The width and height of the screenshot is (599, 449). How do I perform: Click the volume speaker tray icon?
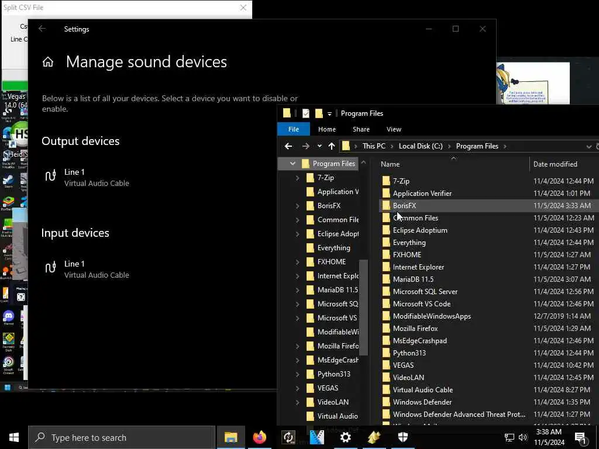coord(522,437)
